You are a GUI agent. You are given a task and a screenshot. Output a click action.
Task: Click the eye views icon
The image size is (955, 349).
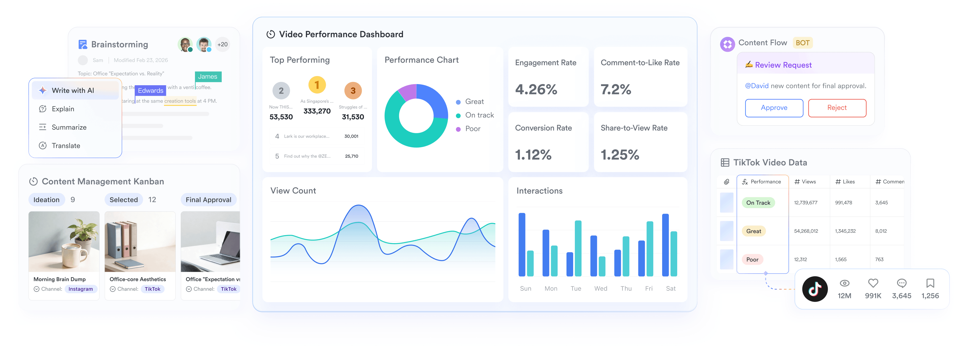[844, 284]
